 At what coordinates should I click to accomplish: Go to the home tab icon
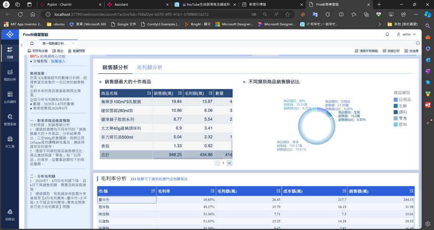pyautogui.click(x=32, y=44)
